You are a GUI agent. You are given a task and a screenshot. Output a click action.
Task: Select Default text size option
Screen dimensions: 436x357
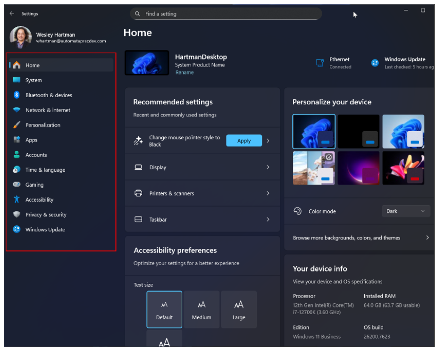tap(164, 309)
